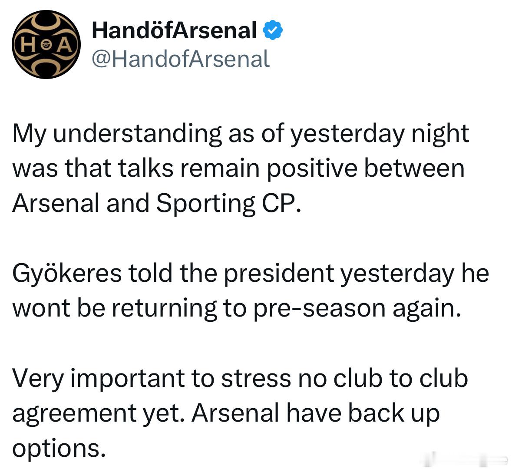Click the blue verified badge

[x=273, y=30]
